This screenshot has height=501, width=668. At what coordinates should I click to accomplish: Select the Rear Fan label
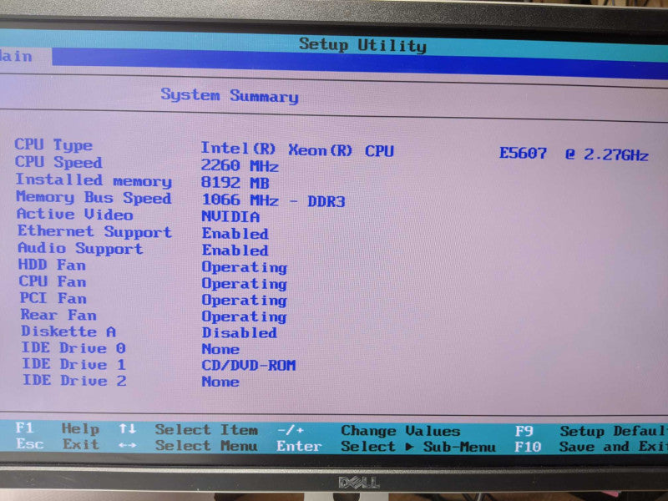point(58,315)
